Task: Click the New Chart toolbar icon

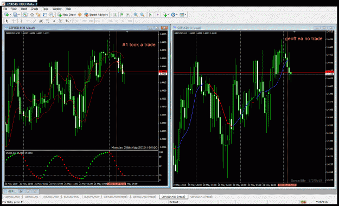Action: click(7, 15)
